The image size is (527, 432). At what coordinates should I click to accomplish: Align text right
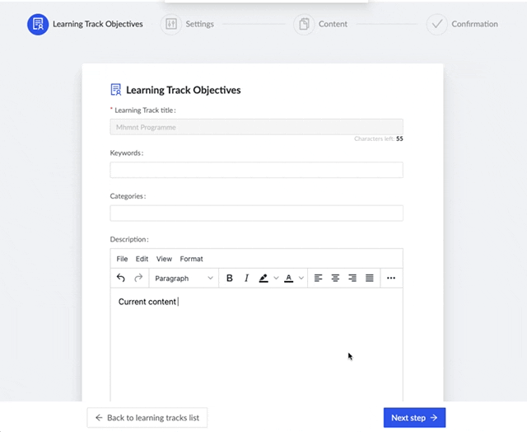[352, 279]
